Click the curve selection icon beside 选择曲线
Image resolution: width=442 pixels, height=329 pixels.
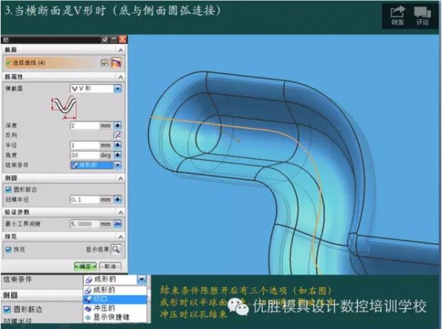click(x=104, y=63)
